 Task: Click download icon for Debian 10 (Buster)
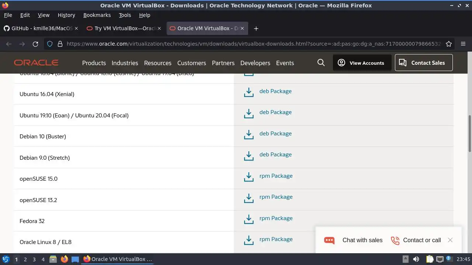(x=249, y=135)
